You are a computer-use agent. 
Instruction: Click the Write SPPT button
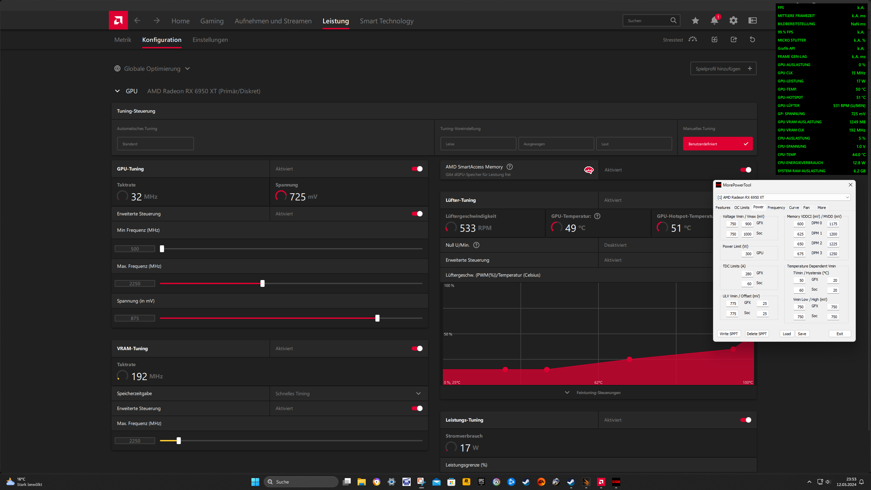tap(728, 334)
